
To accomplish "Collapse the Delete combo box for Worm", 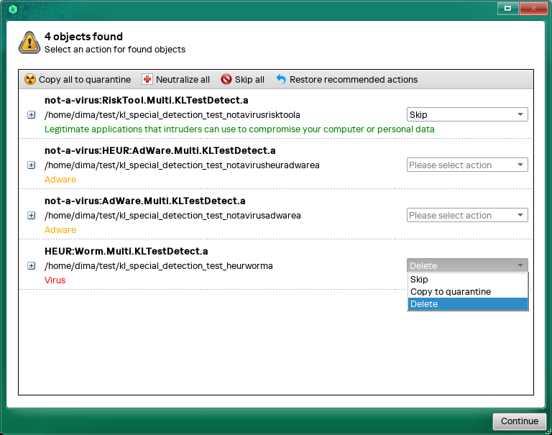I will pyautogui.click(x=467, y=265).
